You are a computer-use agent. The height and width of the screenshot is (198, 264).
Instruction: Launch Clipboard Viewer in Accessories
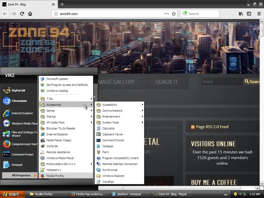(x=119, y=134)
